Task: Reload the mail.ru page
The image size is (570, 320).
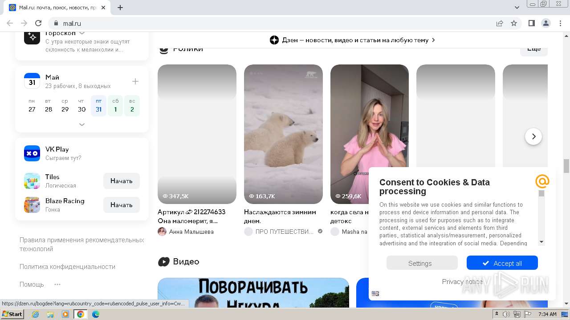Action: (38, 23)
